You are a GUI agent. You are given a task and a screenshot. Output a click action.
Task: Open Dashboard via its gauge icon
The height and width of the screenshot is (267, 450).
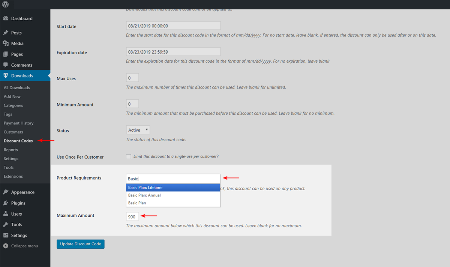[6, 18]
